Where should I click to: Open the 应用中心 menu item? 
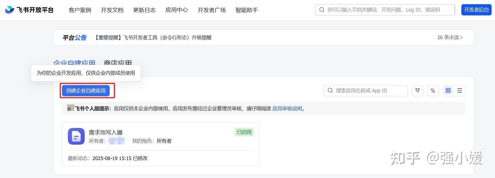click(177, 10)
